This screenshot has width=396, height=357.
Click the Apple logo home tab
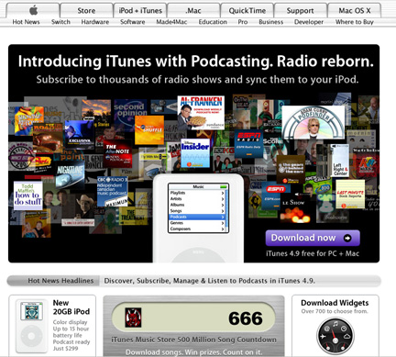click(x=33, y=10)
